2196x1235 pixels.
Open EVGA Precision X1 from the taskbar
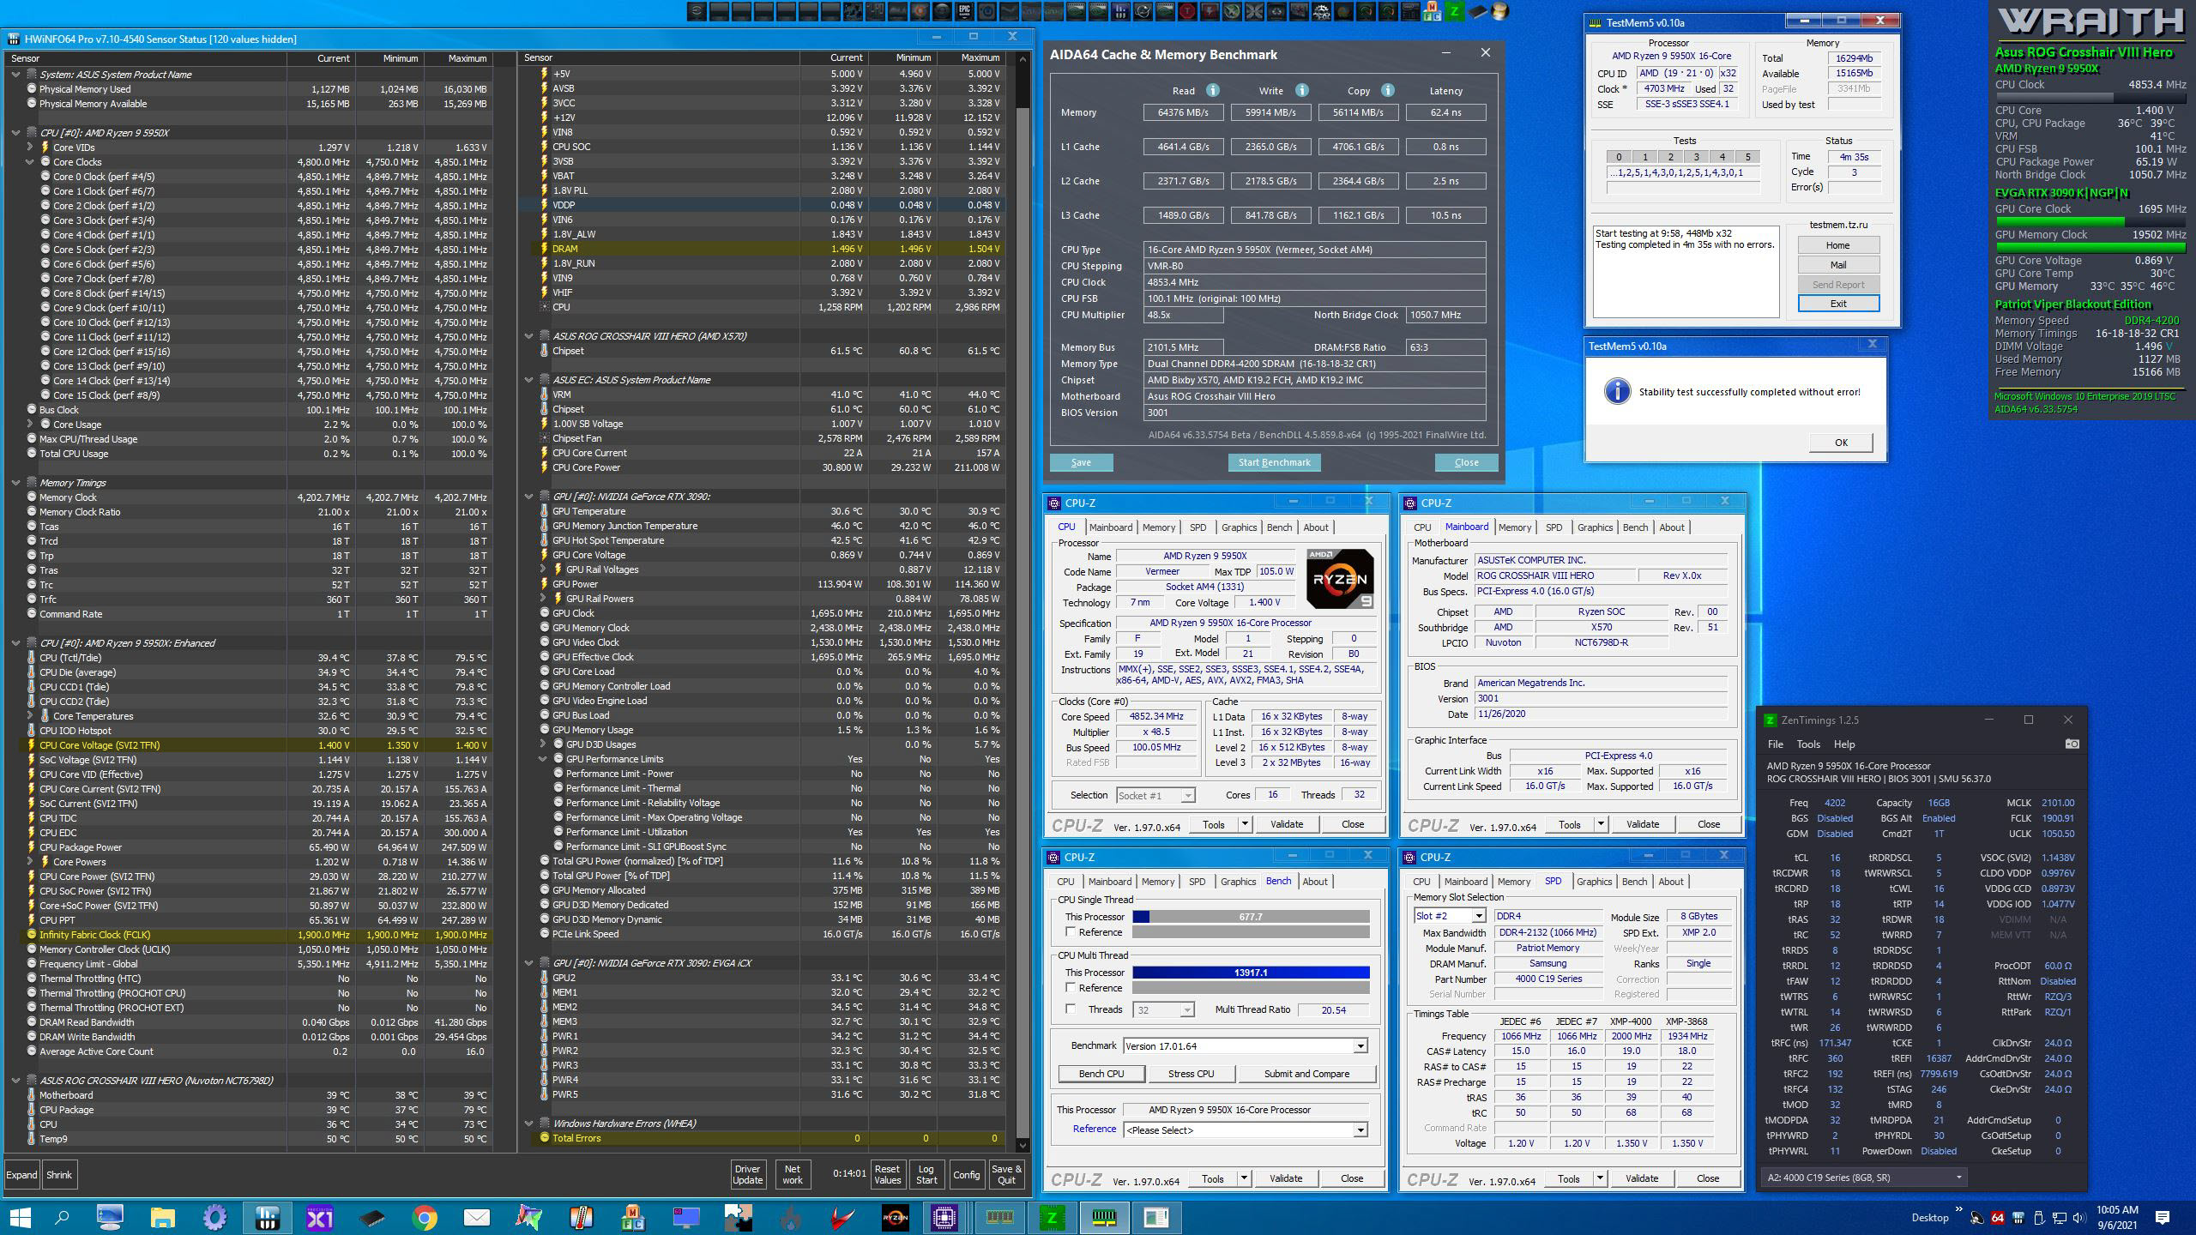click(x=319, y=1217)
